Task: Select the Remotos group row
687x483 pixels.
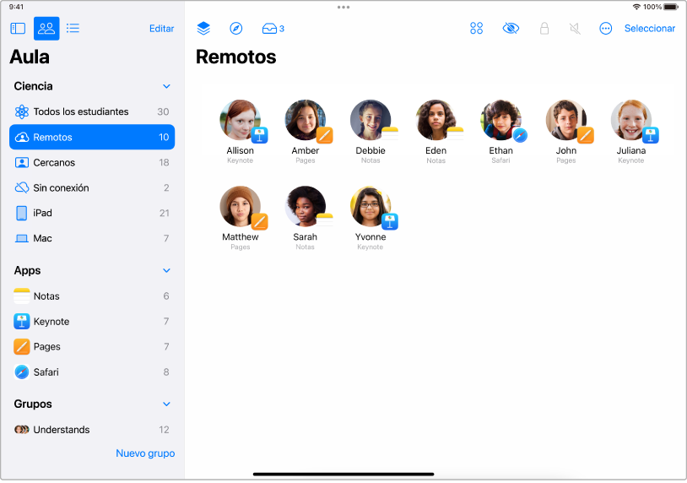Action: 92,137
